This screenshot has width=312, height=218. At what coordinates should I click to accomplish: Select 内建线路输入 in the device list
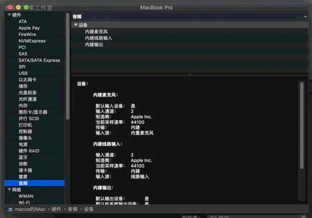(98, 38)
